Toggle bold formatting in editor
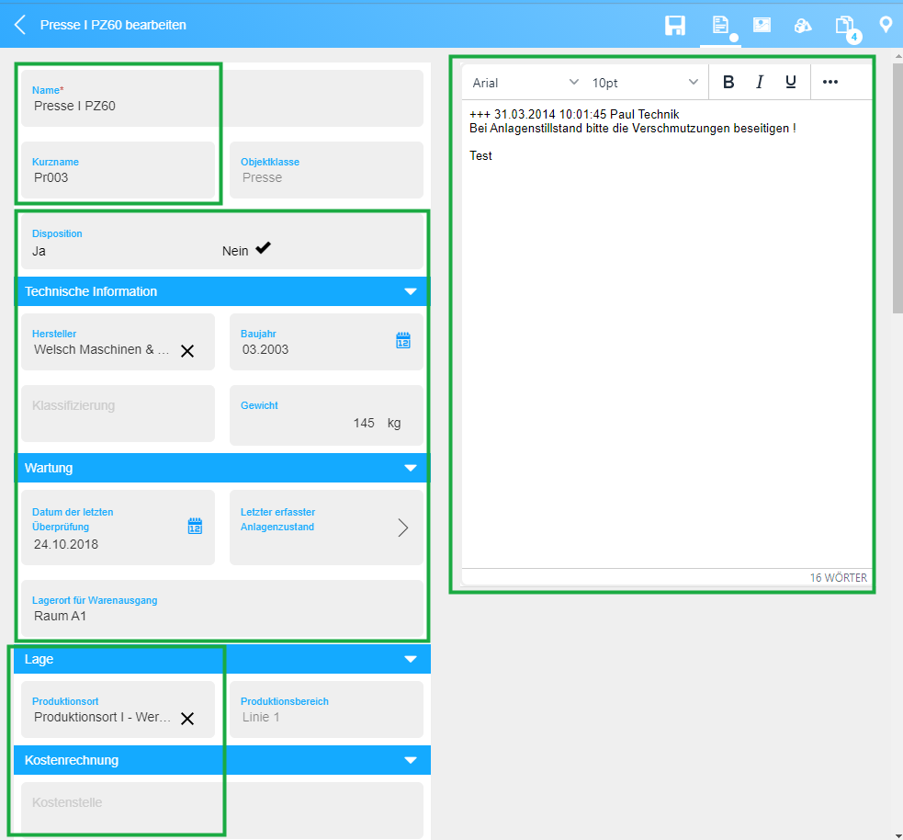 (728, 82)
